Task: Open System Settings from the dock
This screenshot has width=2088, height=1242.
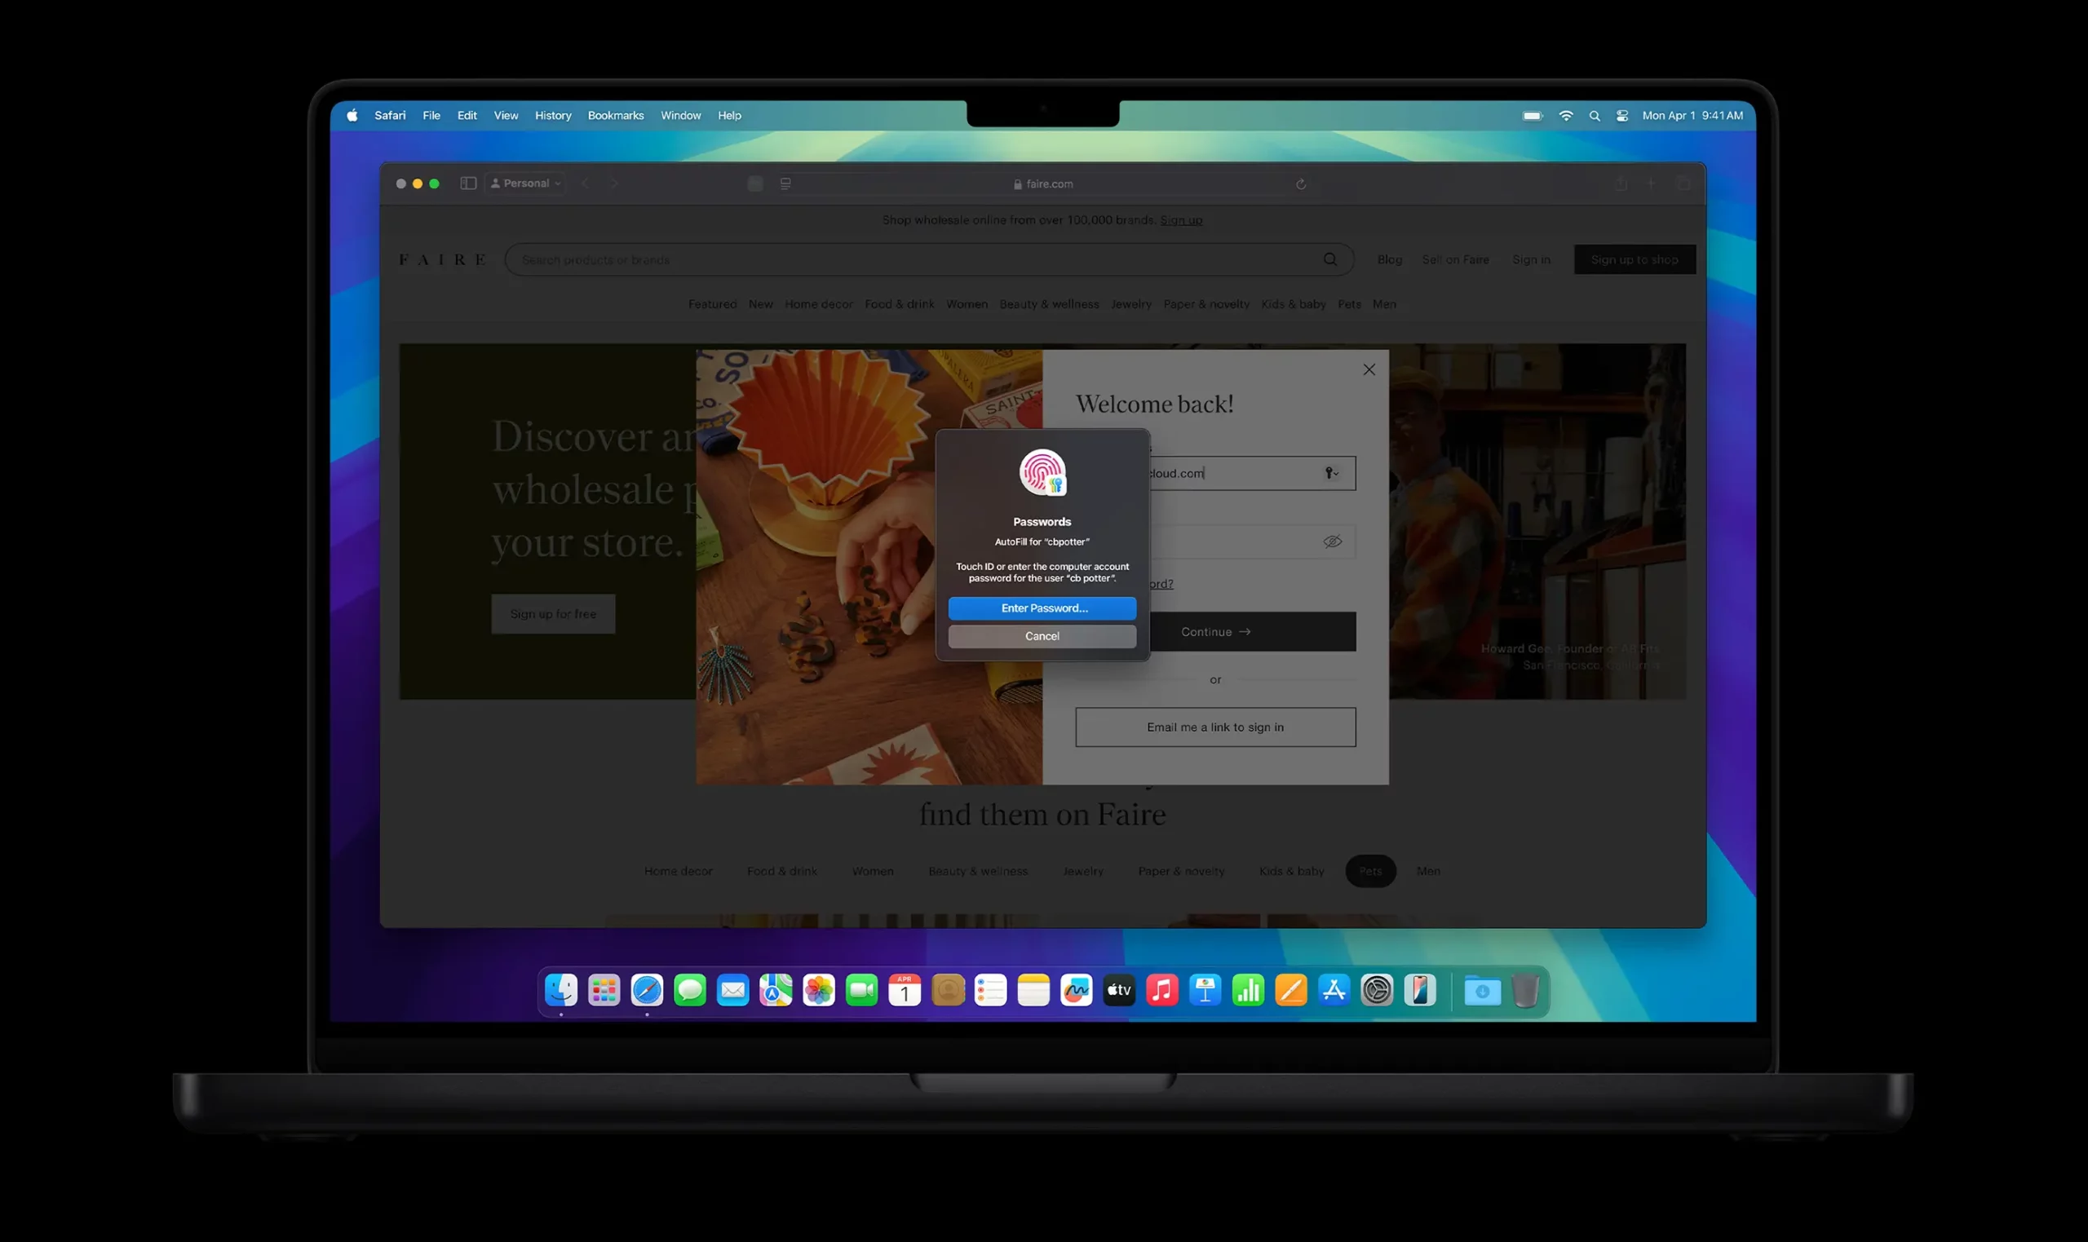Action: point(1377,991)
